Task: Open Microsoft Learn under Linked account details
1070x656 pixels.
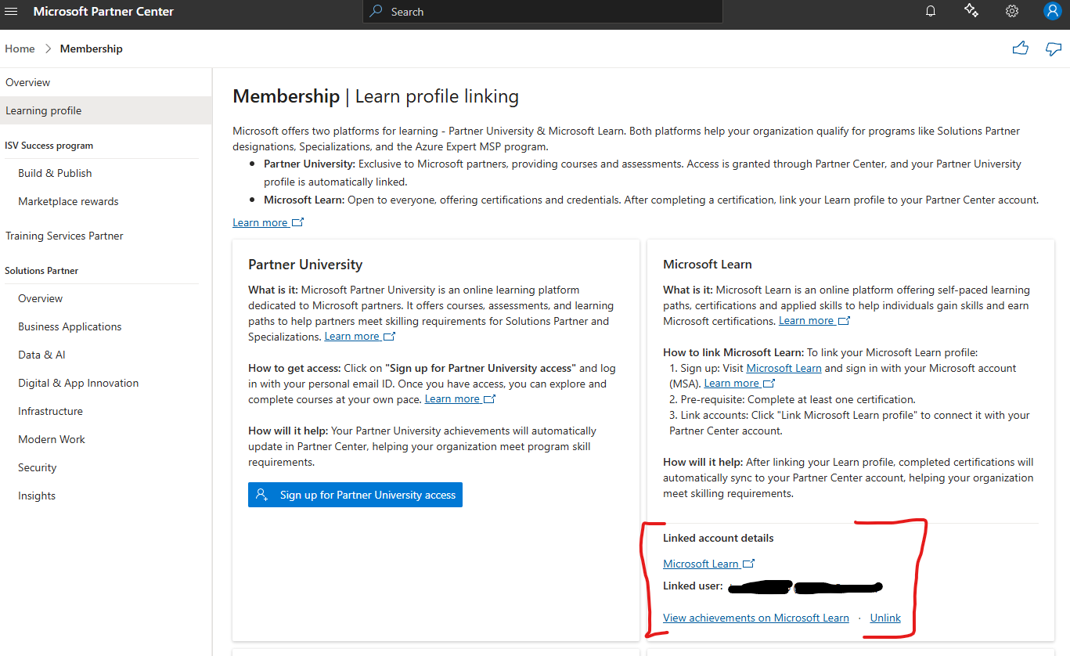Action: coord(708,564)
